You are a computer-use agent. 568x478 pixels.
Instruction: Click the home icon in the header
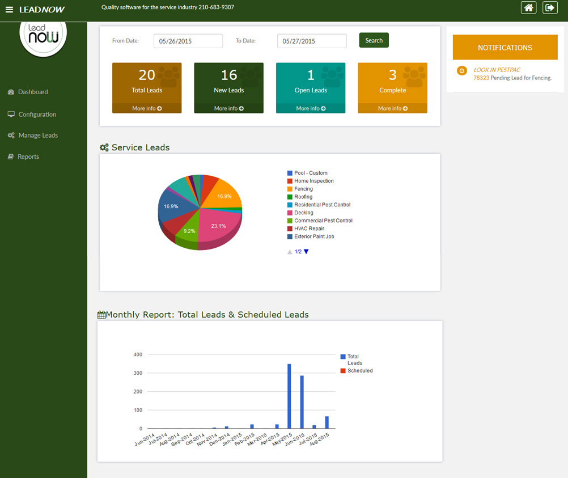(x=528, y=7)
